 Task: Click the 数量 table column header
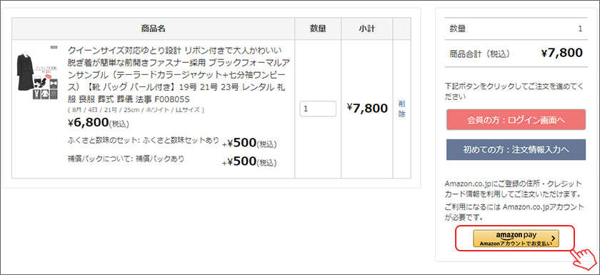click(x=318, y=29)
